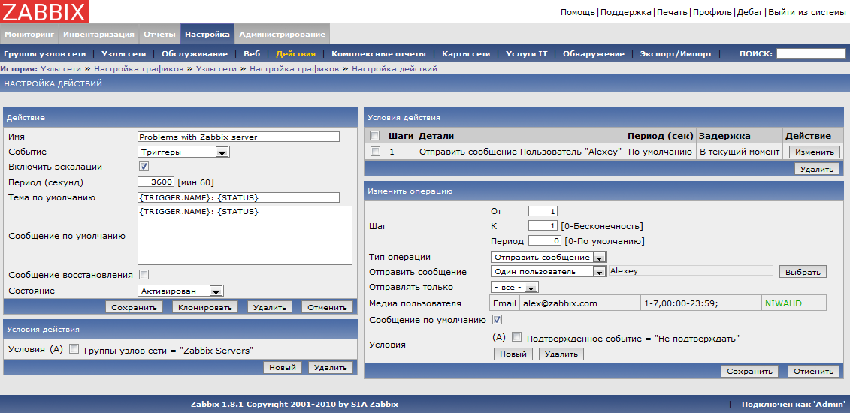The image size is (850, 413).
Task: Open the Обнаружение submenu item
Action: click(x=594, y=54)
